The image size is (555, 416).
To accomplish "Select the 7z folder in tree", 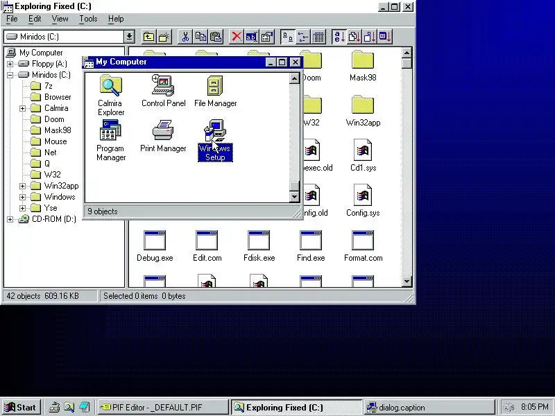I will (42, 86).
